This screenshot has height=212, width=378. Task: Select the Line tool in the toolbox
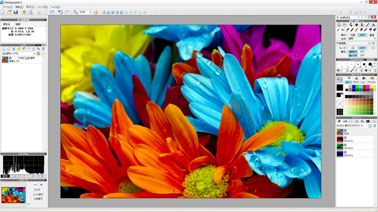[x=368, y=25]
